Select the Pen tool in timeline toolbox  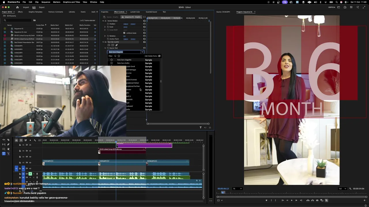(x=8, y=144)
